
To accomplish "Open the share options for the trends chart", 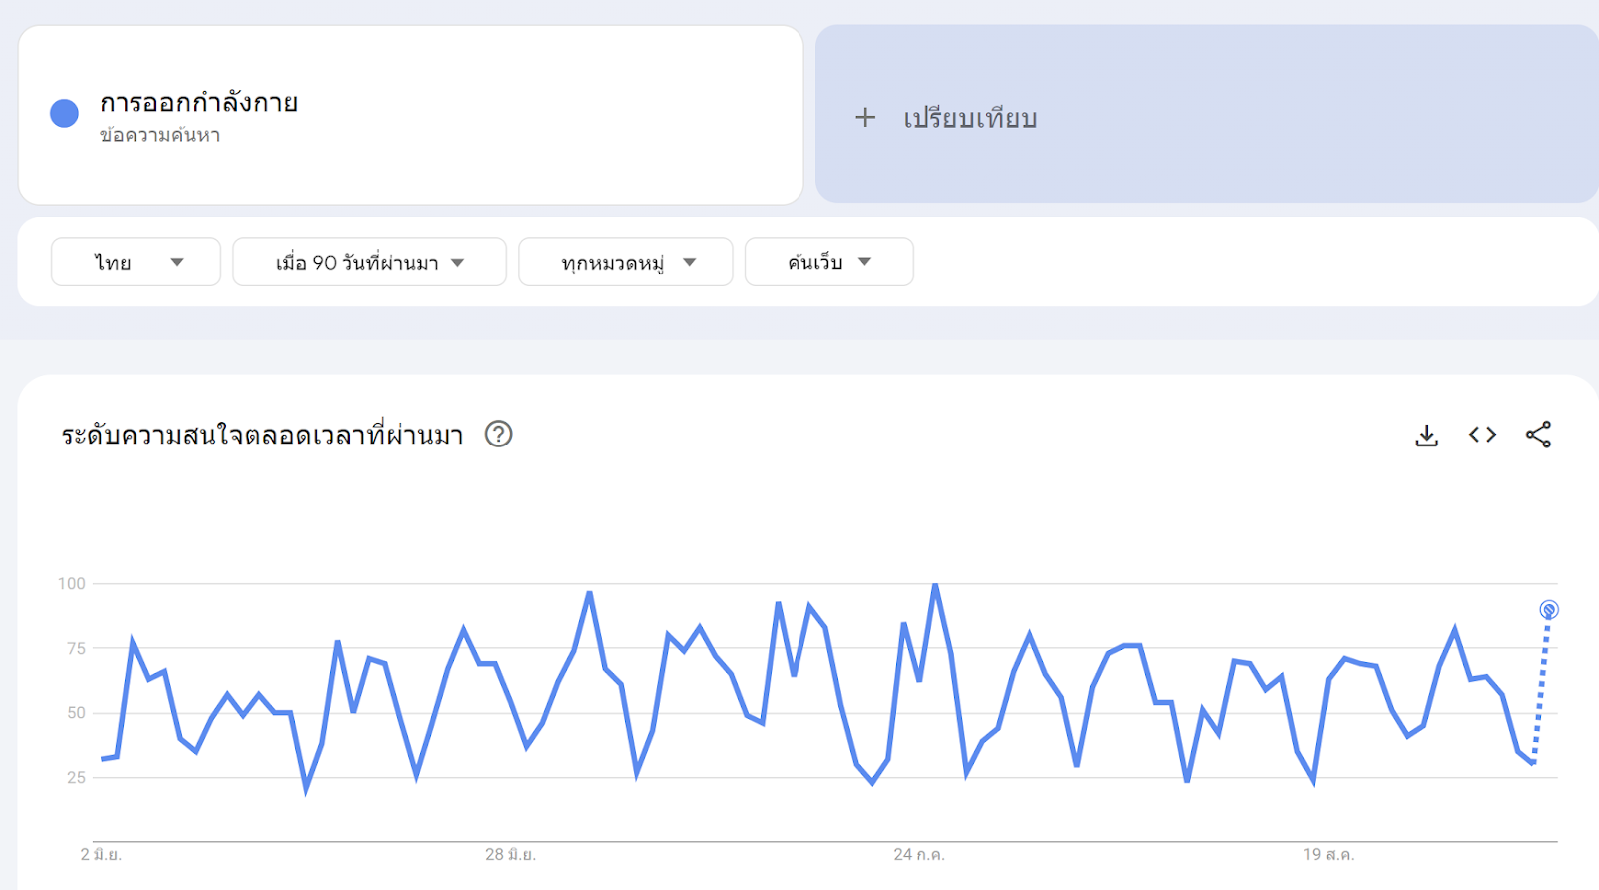I will tap(1539, 435).
